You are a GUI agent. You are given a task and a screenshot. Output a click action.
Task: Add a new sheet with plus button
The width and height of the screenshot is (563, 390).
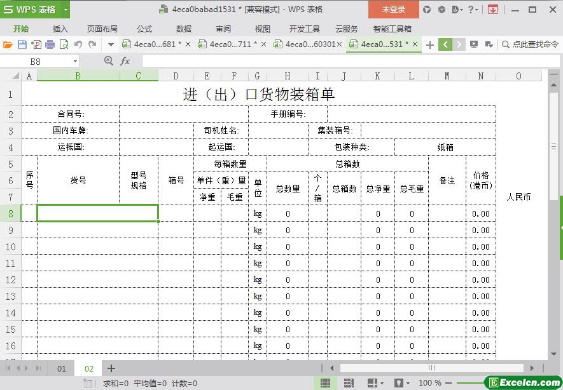click(111, 368)
